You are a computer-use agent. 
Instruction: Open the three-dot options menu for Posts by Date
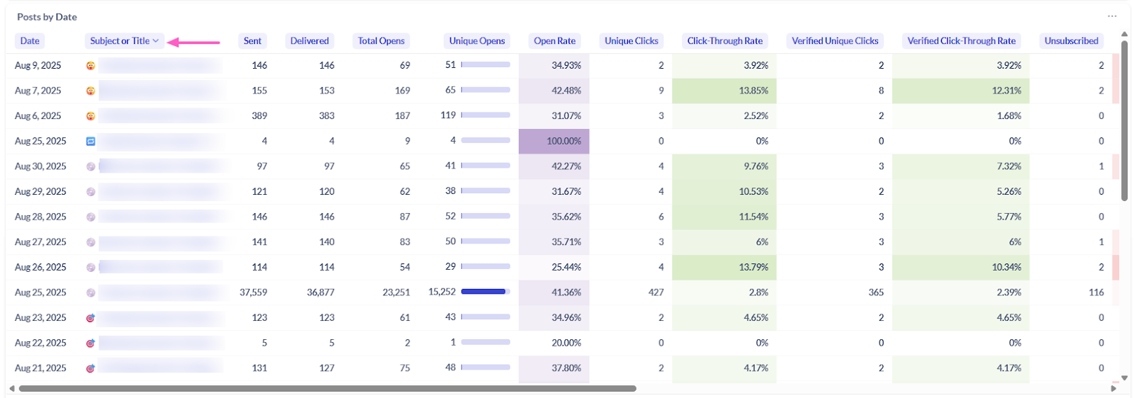pyautogui.click(x=1112, y=16)
